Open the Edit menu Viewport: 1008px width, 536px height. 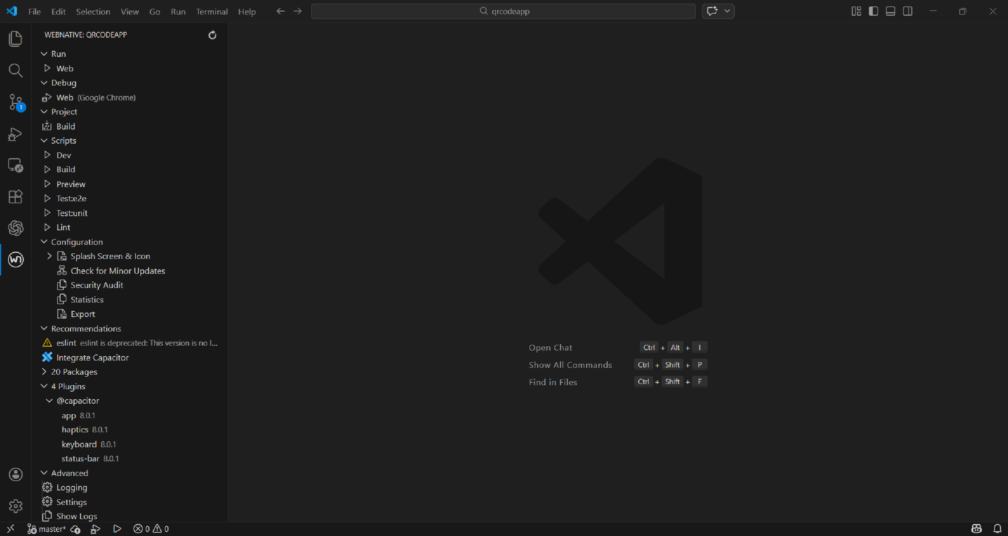[58, 11]
